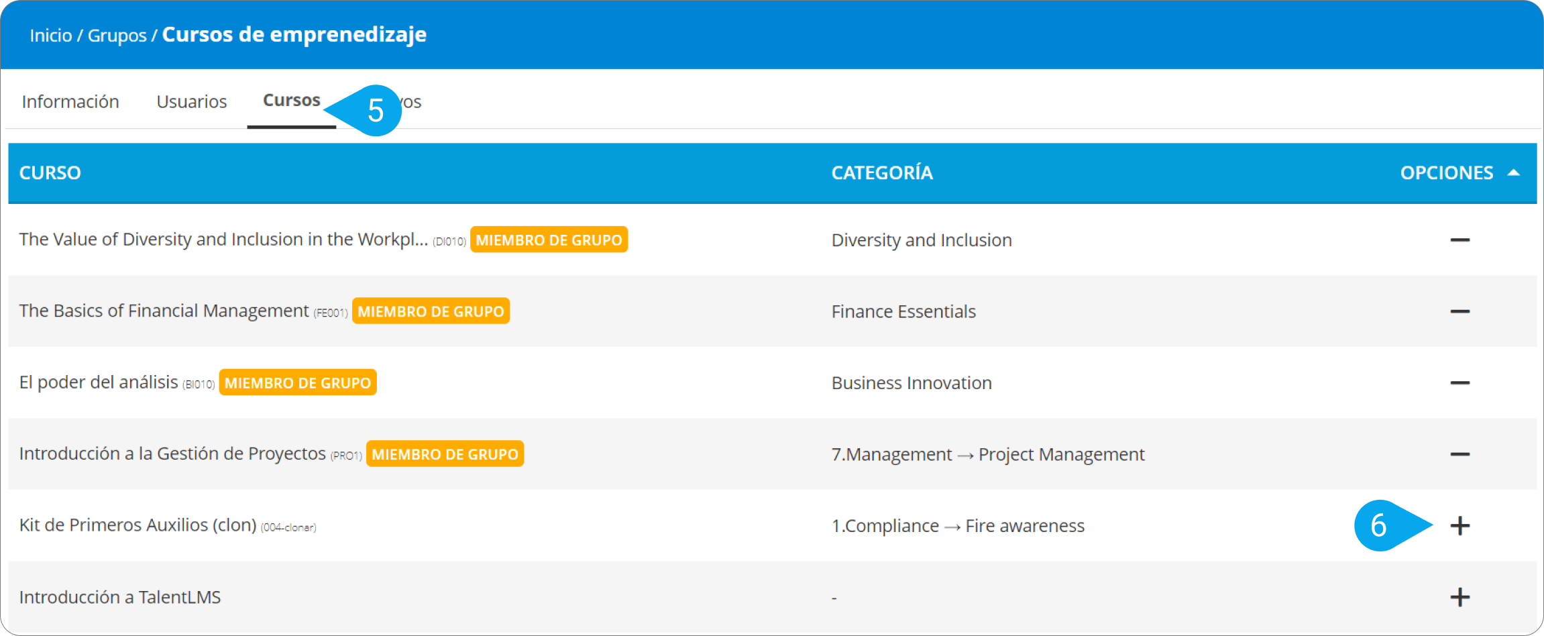Remove The Value of Diversity course via minus icon
This screenshot has width=1544, height=636.
[1459, 240]
